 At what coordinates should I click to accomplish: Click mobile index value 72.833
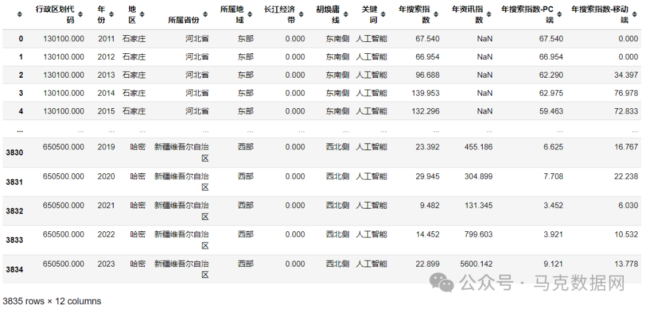click(626, 111)
